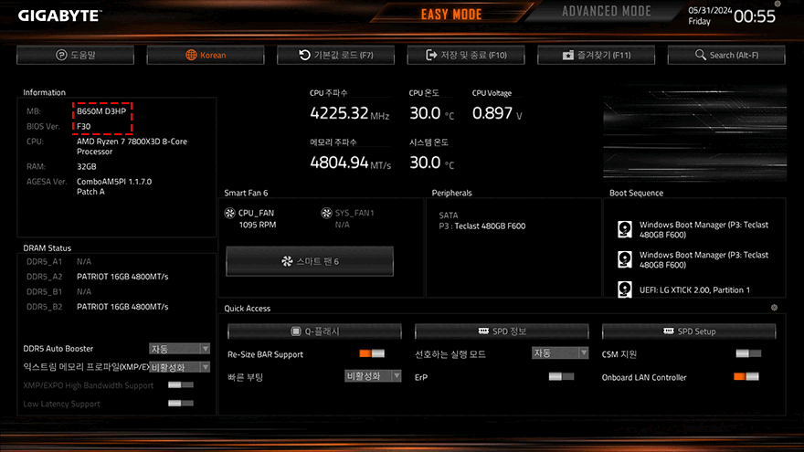Click the 32GB RAM value

(87, 166)
